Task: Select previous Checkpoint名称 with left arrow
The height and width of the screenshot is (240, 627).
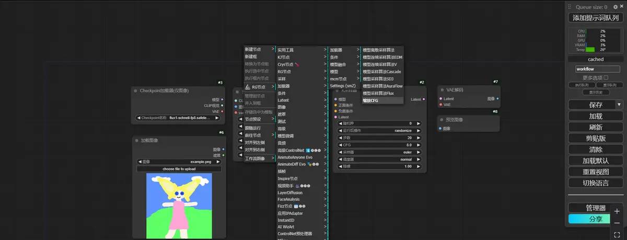Action: pyautogui.click(x=138, y=118)
